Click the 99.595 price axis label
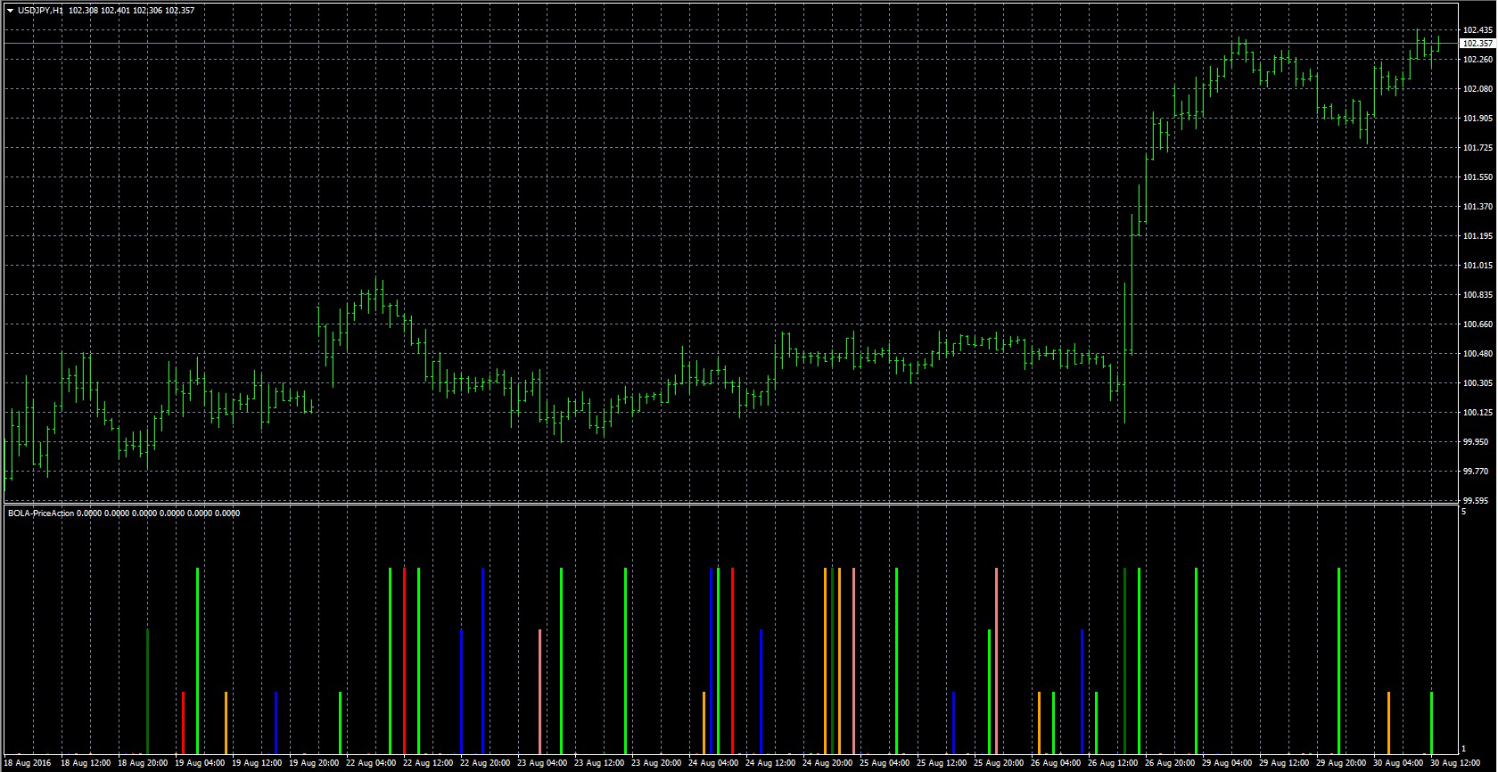The image size is (1498, 772). coord(1477,501)
